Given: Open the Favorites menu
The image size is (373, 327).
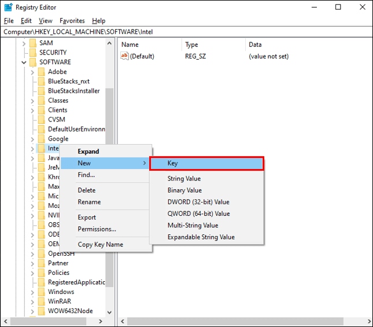Looking at the screenshot, I should click(x=72, y=21).
